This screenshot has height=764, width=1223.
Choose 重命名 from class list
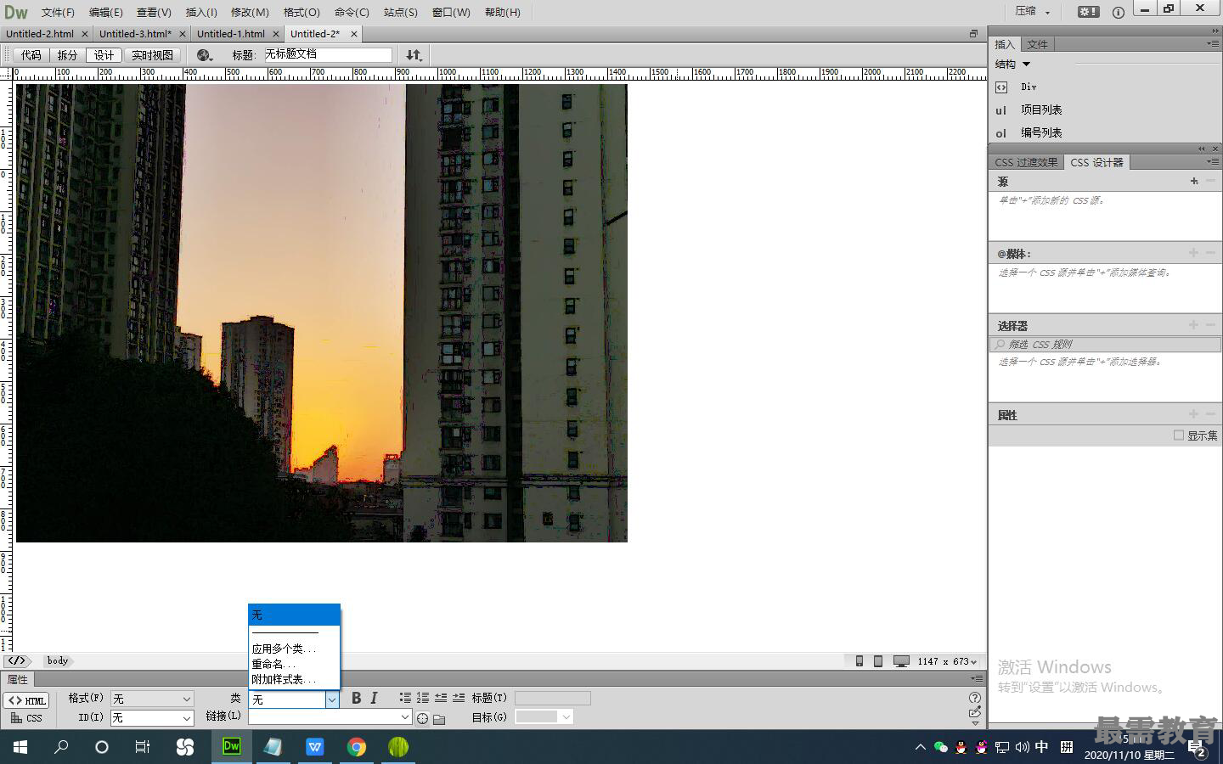(273, 664)
